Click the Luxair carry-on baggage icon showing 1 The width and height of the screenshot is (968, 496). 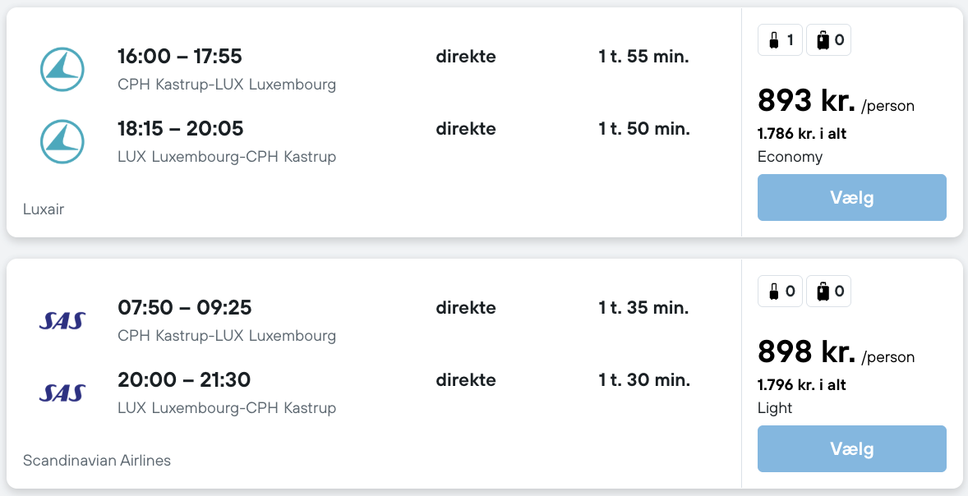coord(780,39)
